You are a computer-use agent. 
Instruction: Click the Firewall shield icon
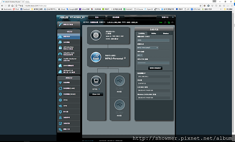(60, 112)
